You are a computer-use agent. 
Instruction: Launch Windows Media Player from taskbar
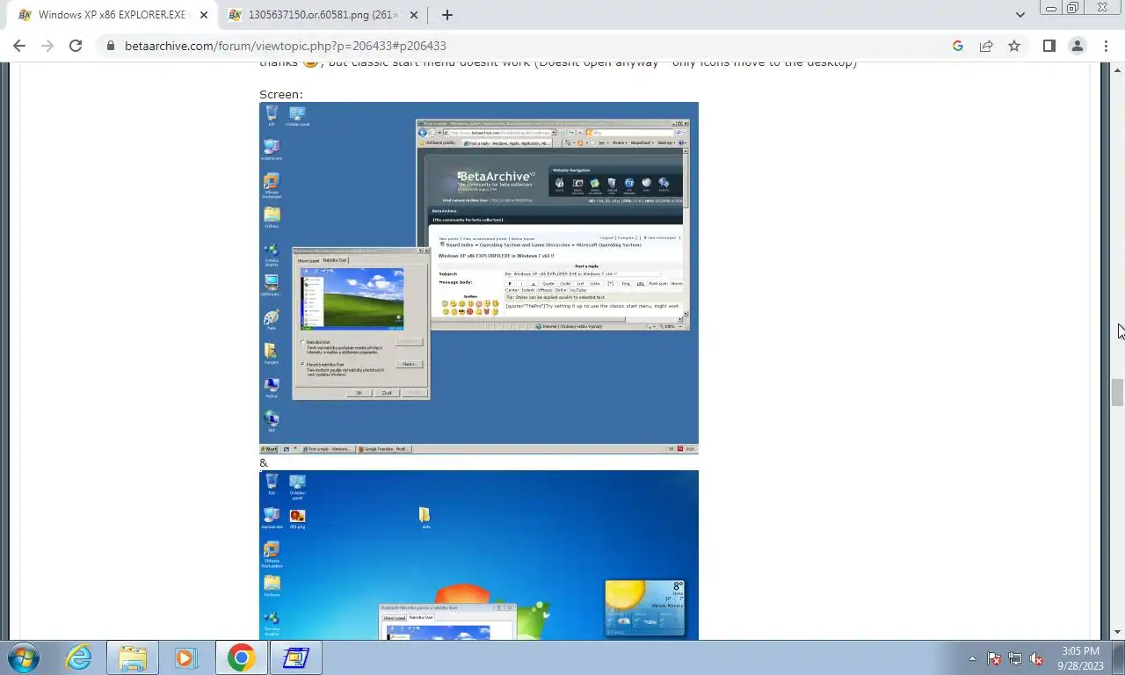click(185, 657)
